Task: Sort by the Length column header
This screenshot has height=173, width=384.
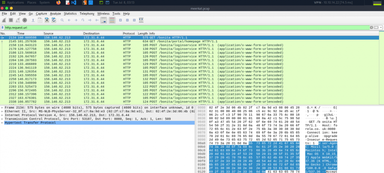Action: (x=143, y=34)
